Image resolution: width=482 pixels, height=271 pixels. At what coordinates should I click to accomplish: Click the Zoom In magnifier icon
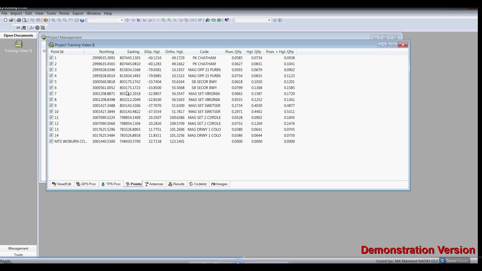[53, 20]
